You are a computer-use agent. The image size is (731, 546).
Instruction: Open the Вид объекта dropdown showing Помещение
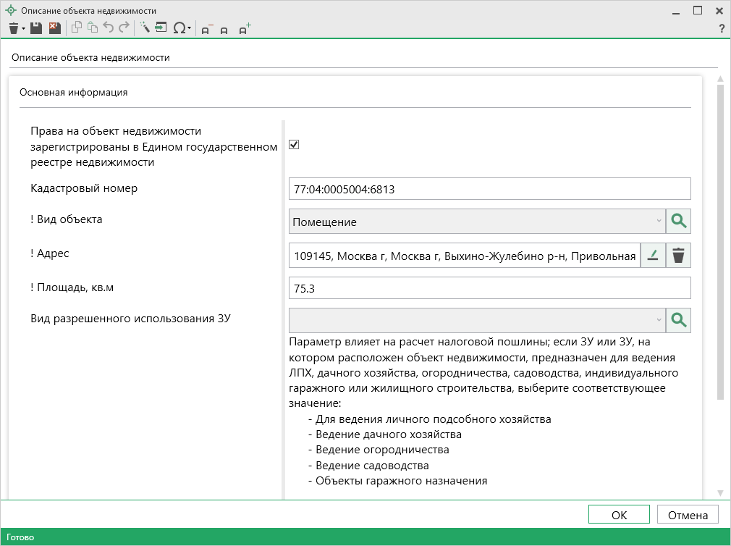pos(477,221)
